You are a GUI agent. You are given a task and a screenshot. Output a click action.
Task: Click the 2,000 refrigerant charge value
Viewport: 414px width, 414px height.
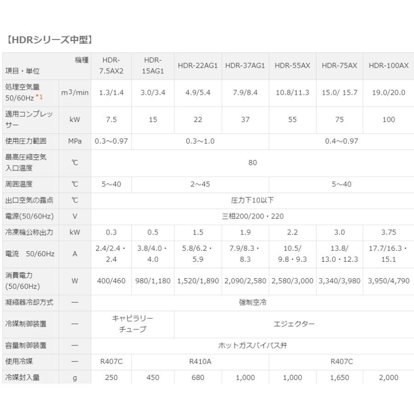[x=388, y=378]
